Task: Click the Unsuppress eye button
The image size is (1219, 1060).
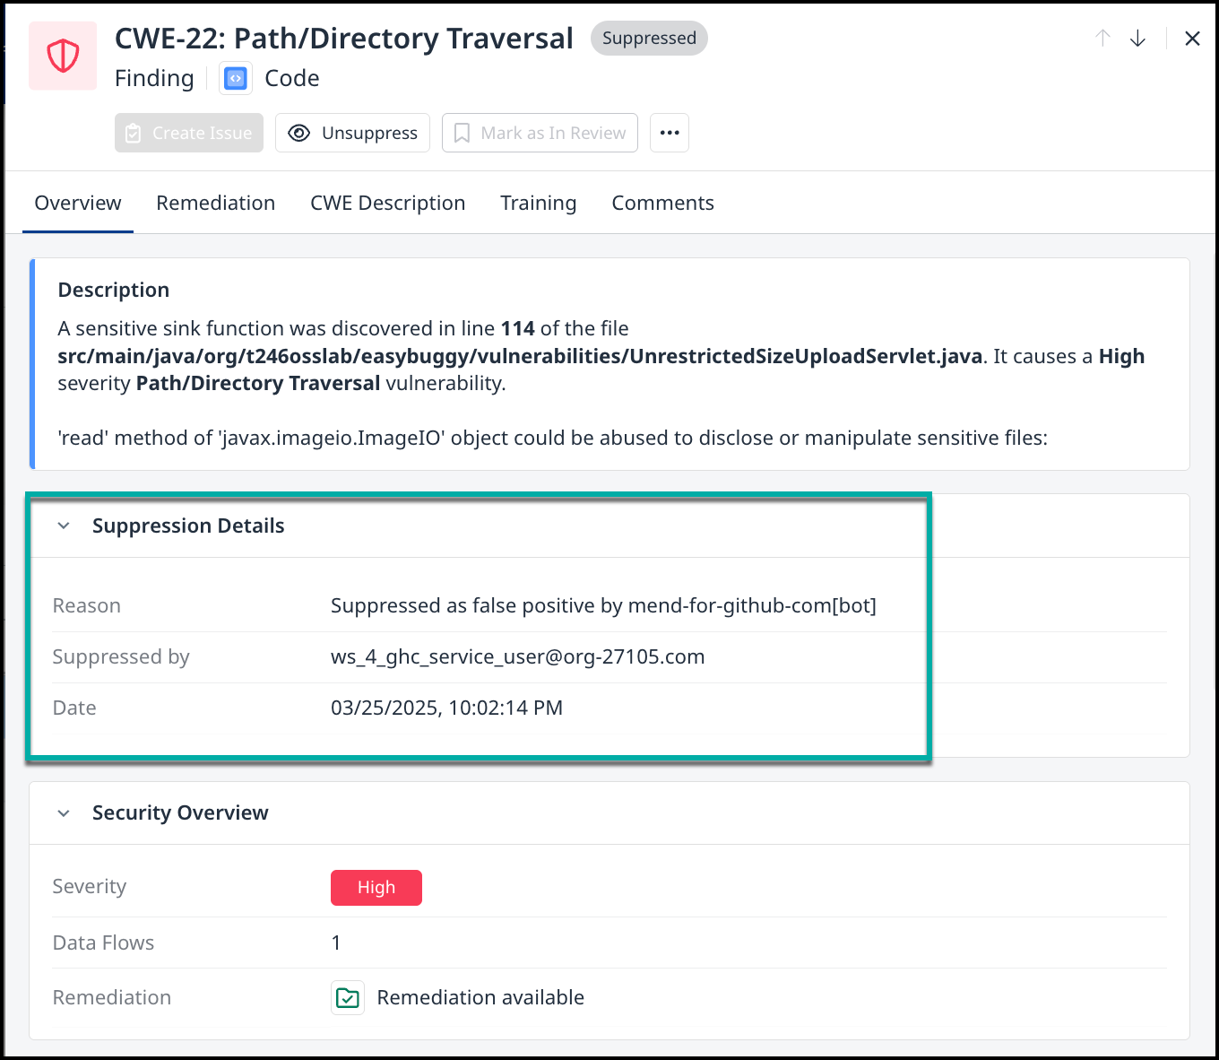Action: (x=352, y=133)
